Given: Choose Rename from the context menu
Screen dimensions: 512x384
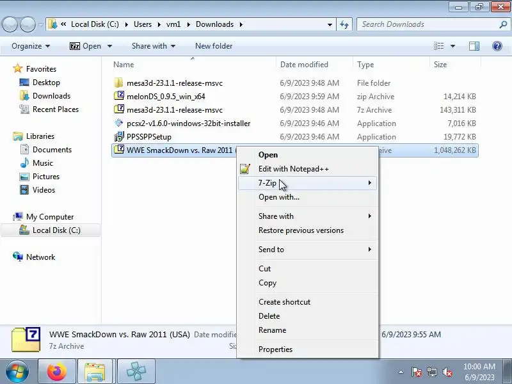Looking at the screenshot, I should click(307, 330).
